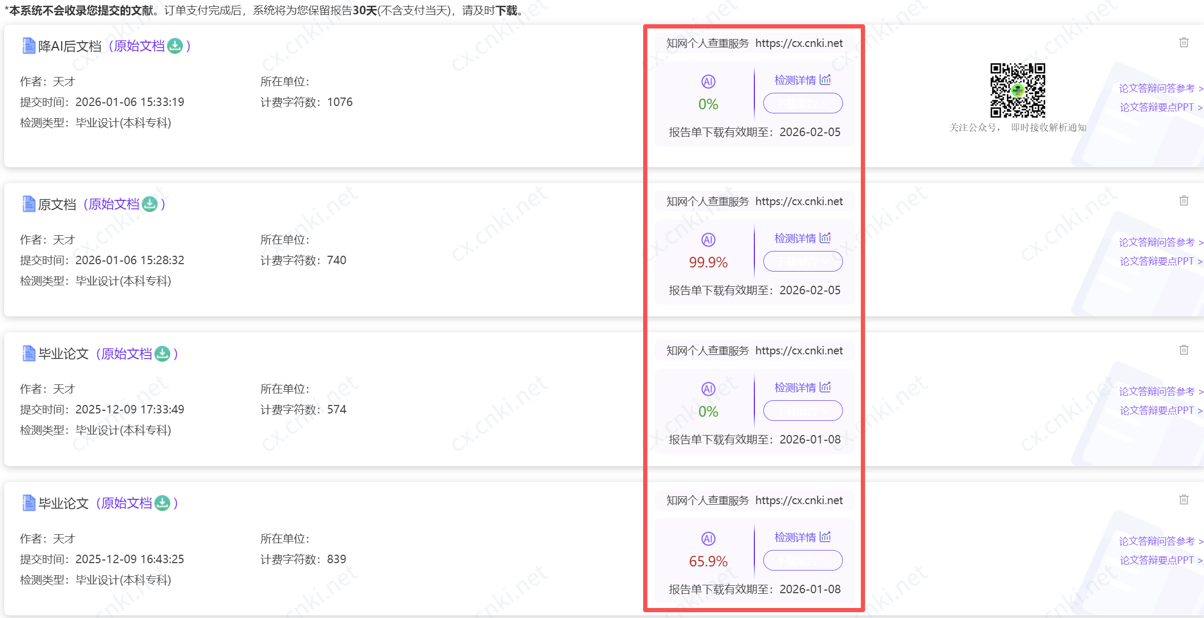Click download icon of 毕业论文 submitted 17:33:49
1204x618 pixels.
click(x=162, y=353)
